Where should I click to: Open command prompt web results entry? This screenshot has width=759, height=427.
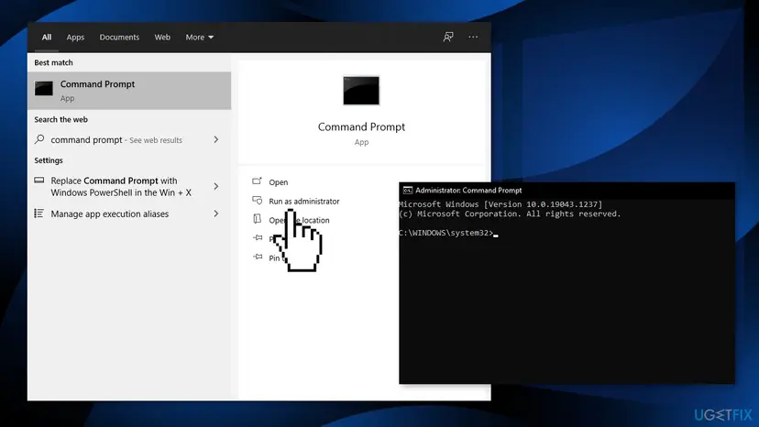click(x=129, y=140)
